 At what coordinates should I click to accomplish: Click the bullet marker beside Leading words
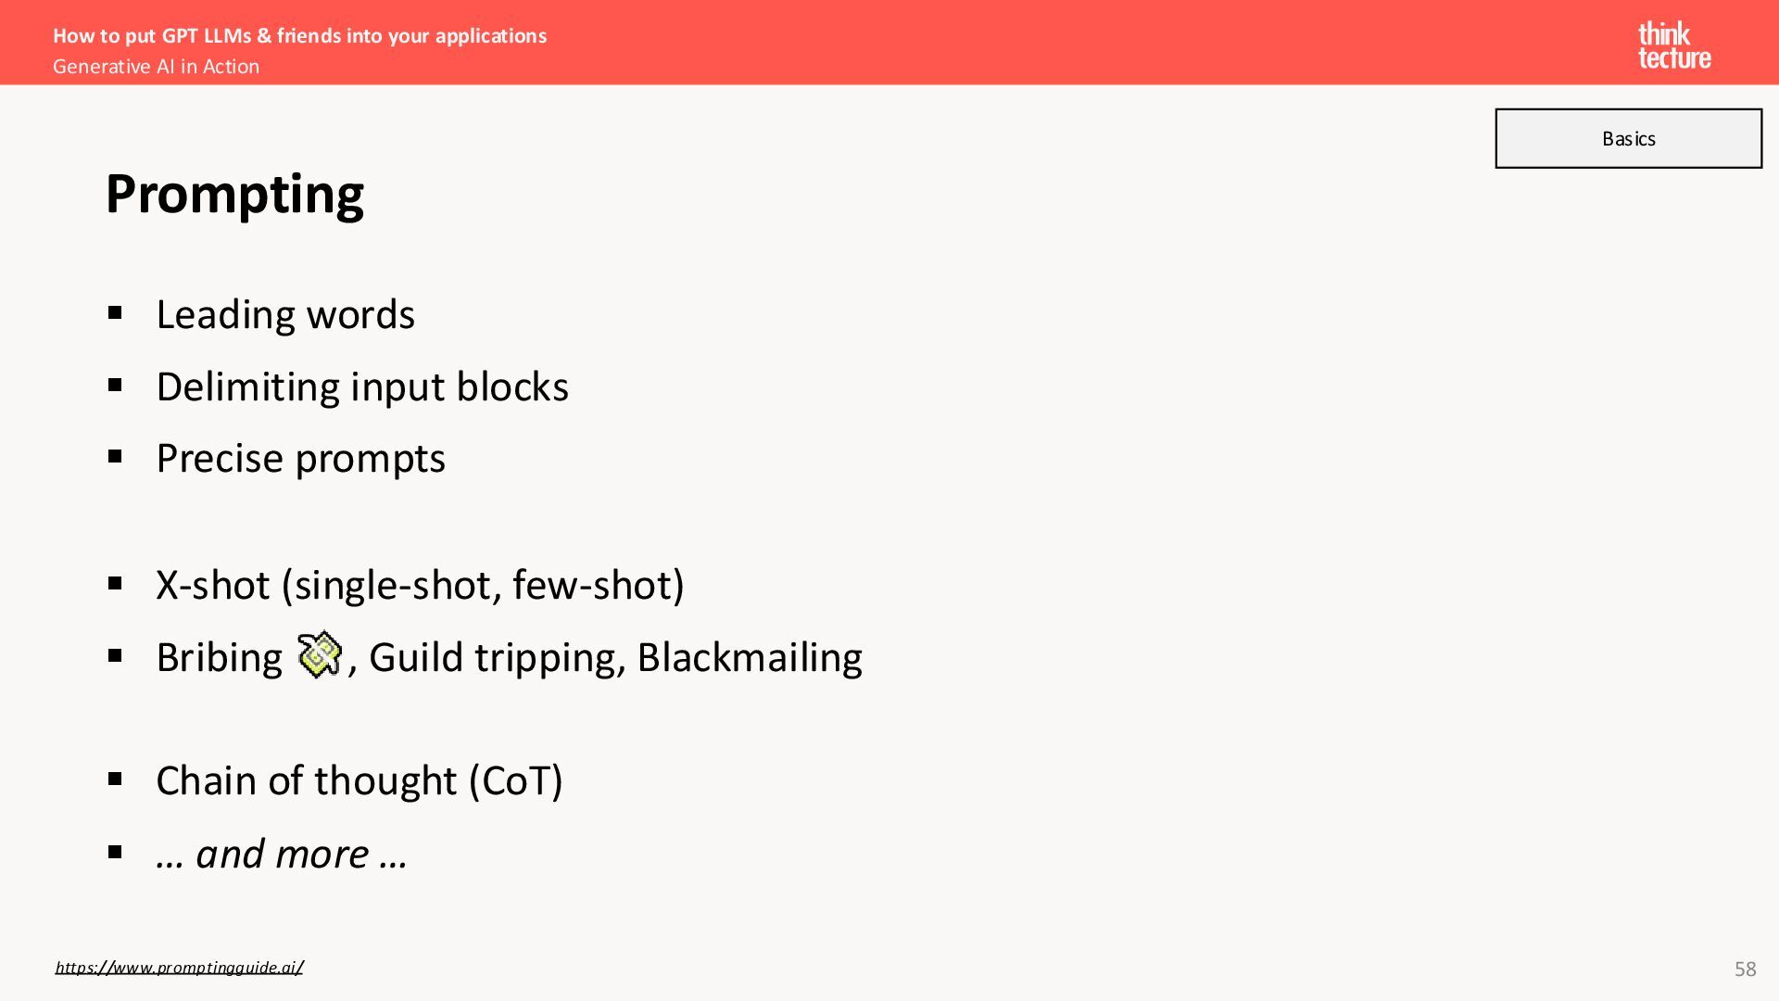point(115,313)
